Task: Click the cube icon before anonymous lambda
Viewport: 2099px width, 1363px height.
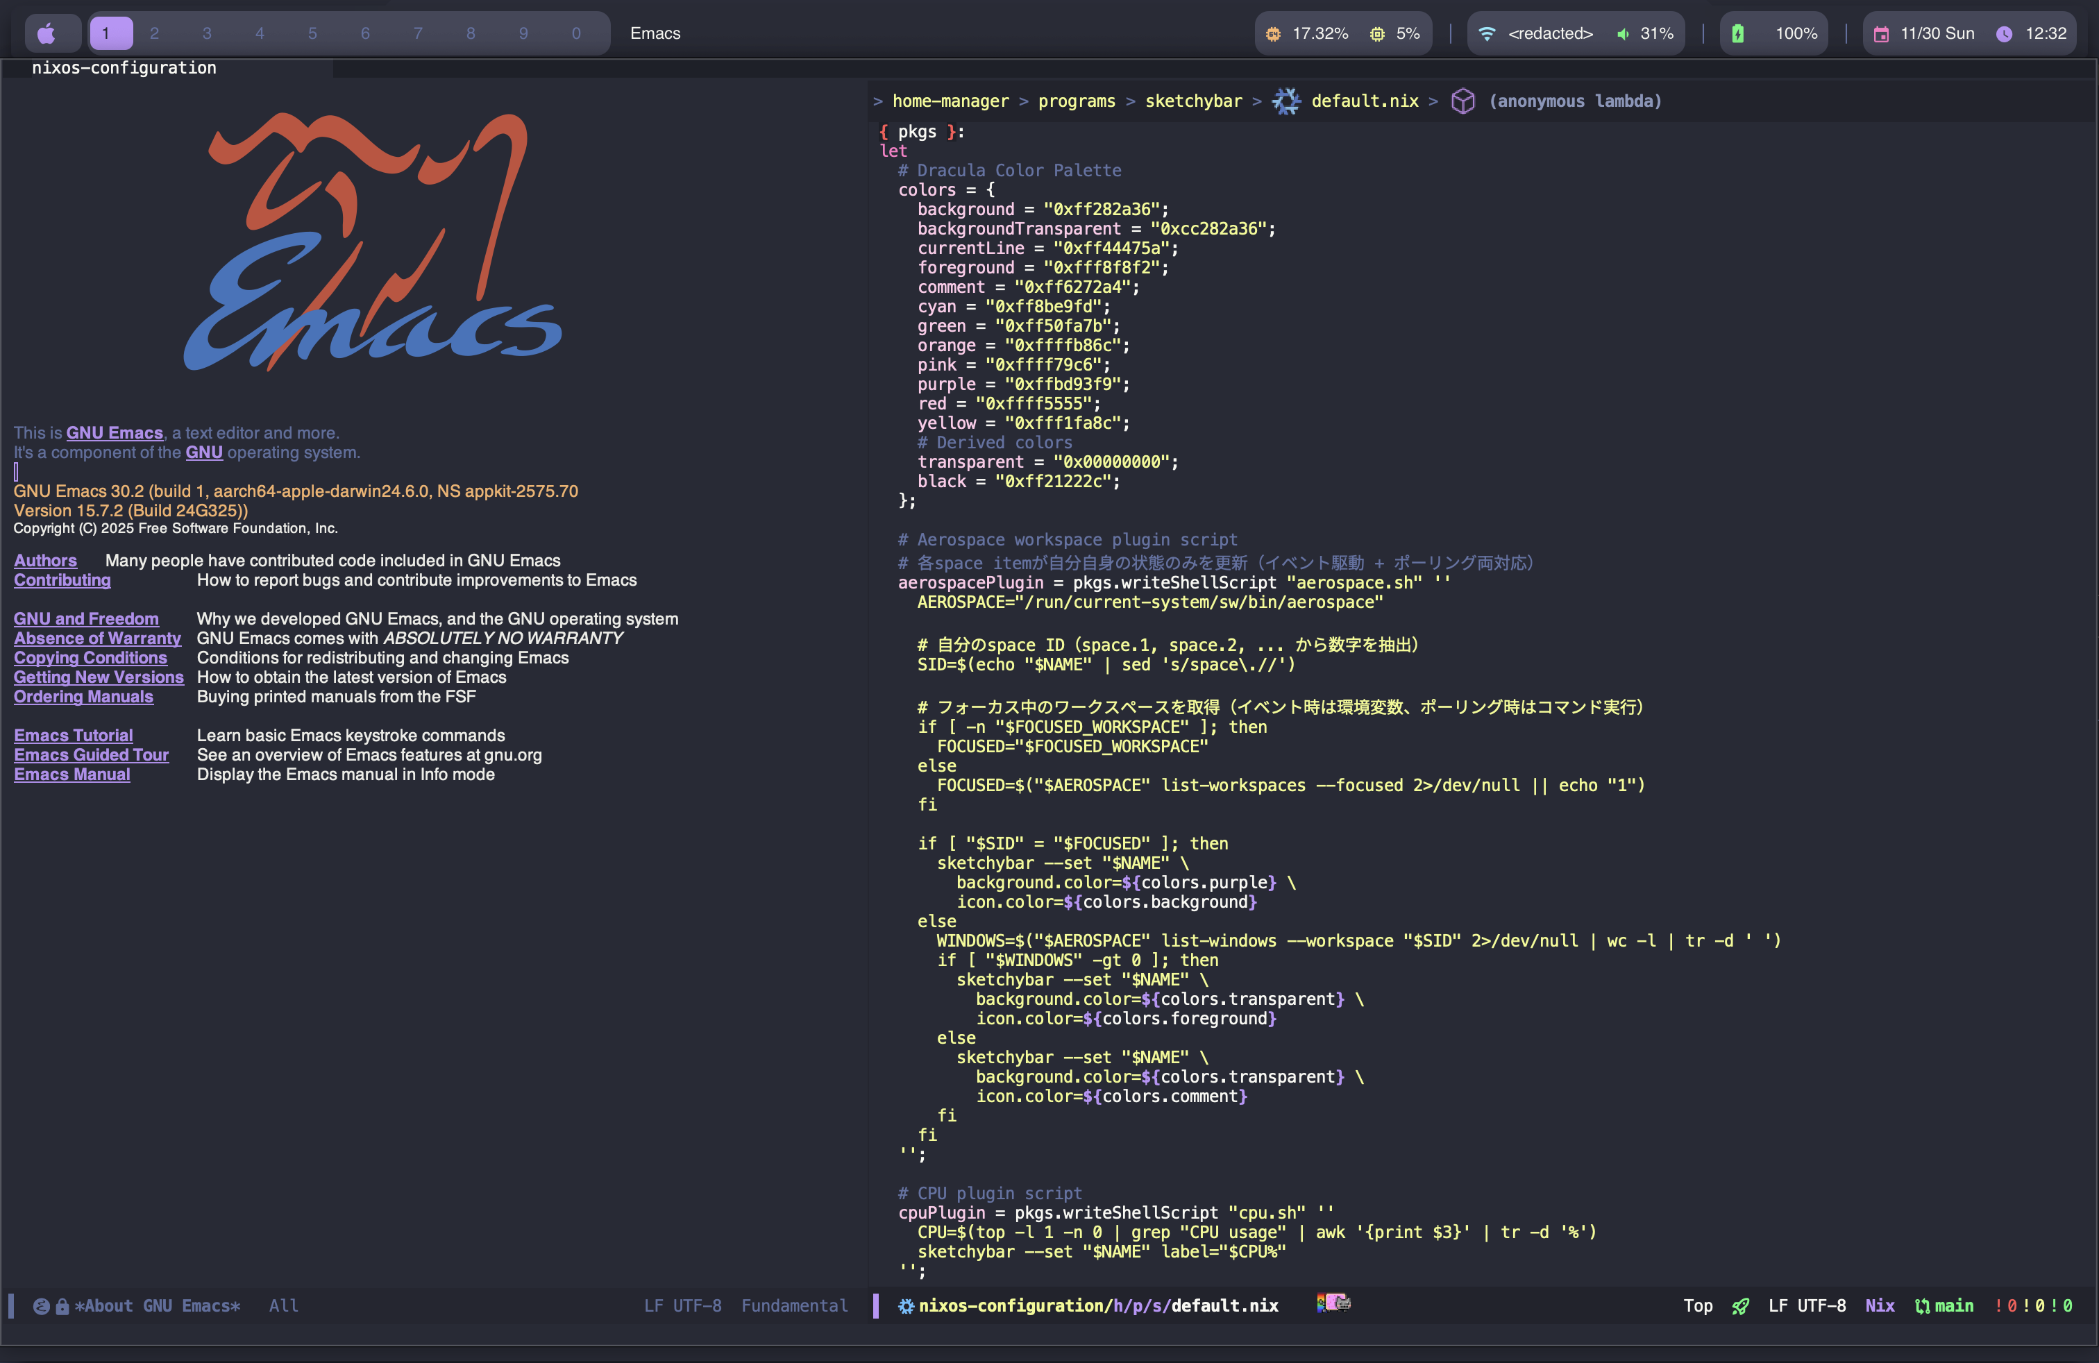Action: point(1462,101)
